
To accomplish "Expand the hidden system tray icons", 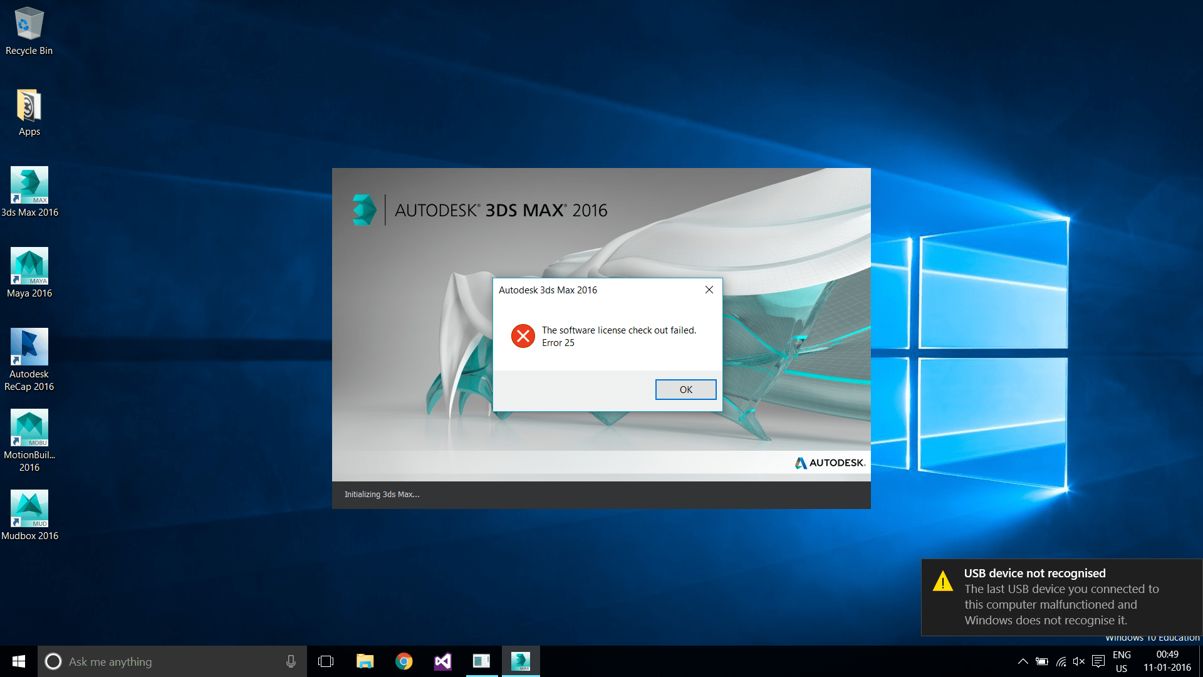I will [1023, 661].
